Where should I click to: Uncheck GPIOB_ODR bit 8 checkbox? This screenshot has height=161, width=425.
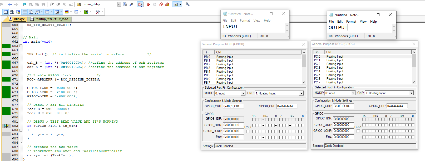coord(276,125)
